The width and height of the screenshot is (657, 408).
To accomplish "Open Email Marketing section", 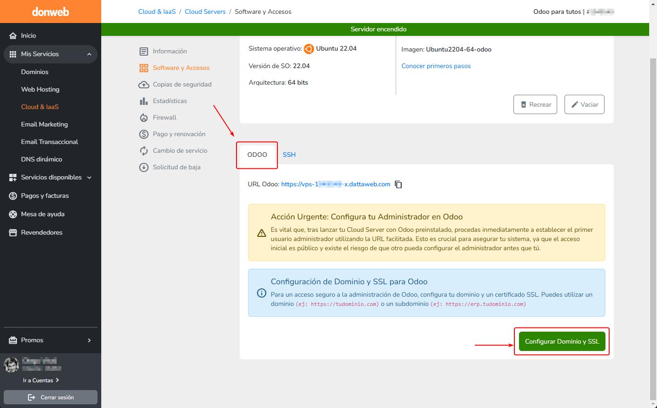I will [44, 124].
